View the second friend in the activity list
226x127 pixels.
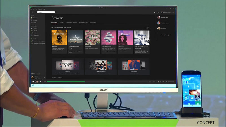point(163,23)
